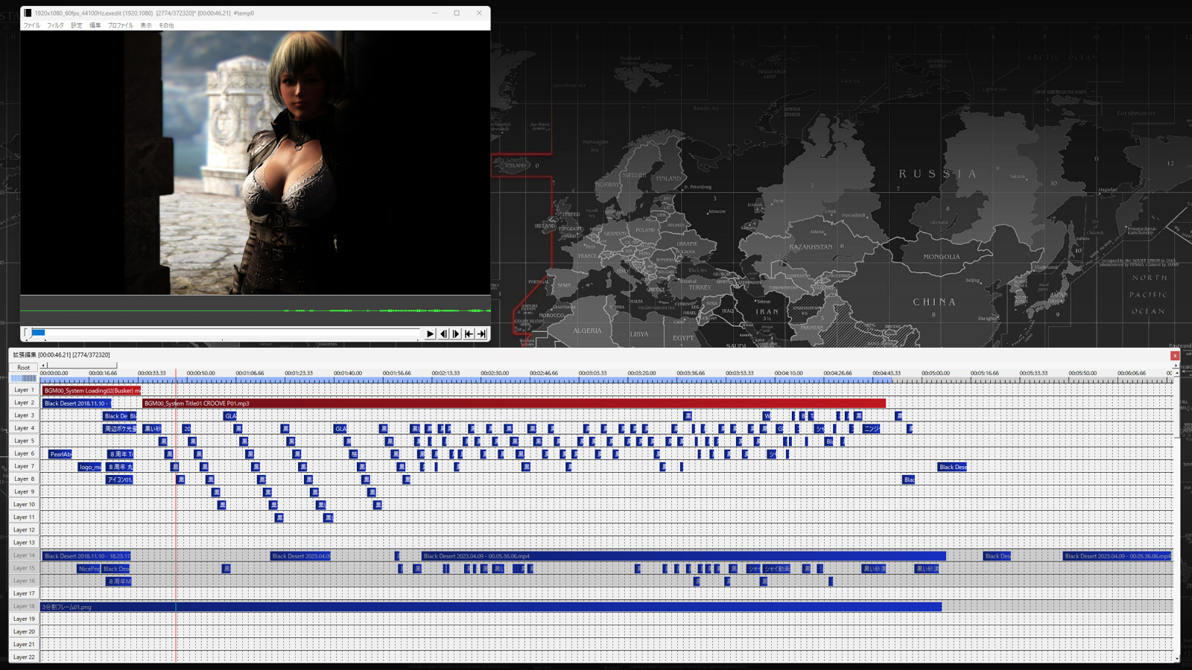1192x670 pixels.
Task: Select the 8周年 丸 clip on Layer 7
Action: (x=120, y=467)
